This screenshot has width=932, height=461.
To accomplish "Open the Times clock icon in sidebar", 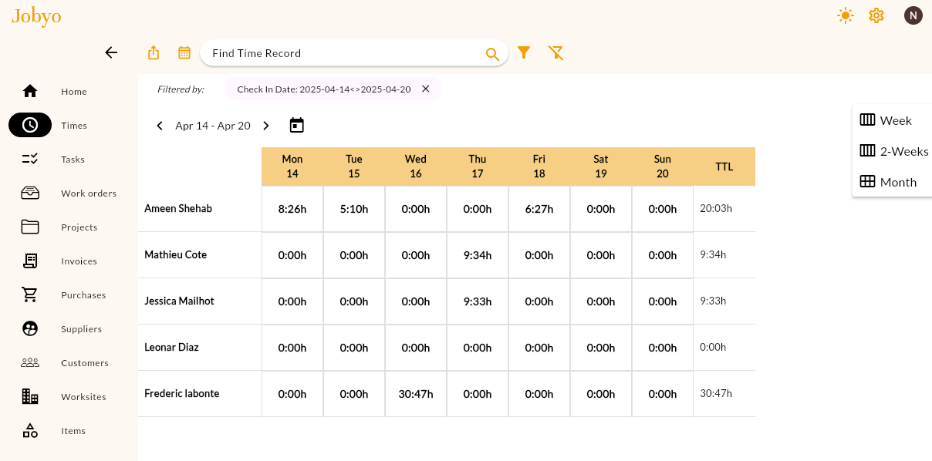I will click(x=29, y=125).
